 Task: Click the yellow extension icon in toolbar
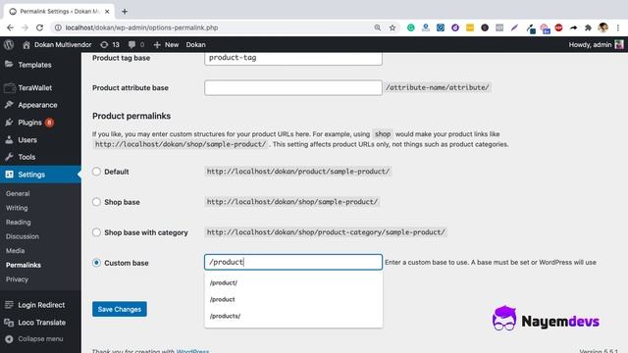tap(470, 27)
